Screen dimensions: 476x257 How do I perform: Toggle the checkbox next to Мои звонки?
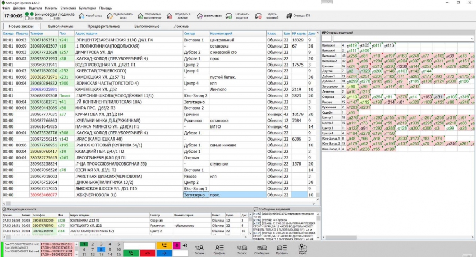pos(53,19)
